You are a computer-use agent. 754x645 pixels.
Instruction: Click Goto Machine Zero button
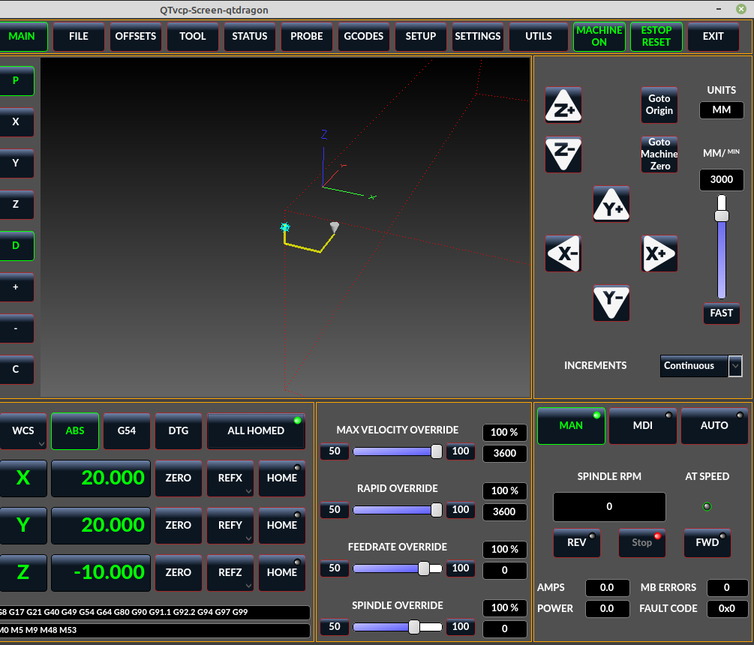point(659,154)
